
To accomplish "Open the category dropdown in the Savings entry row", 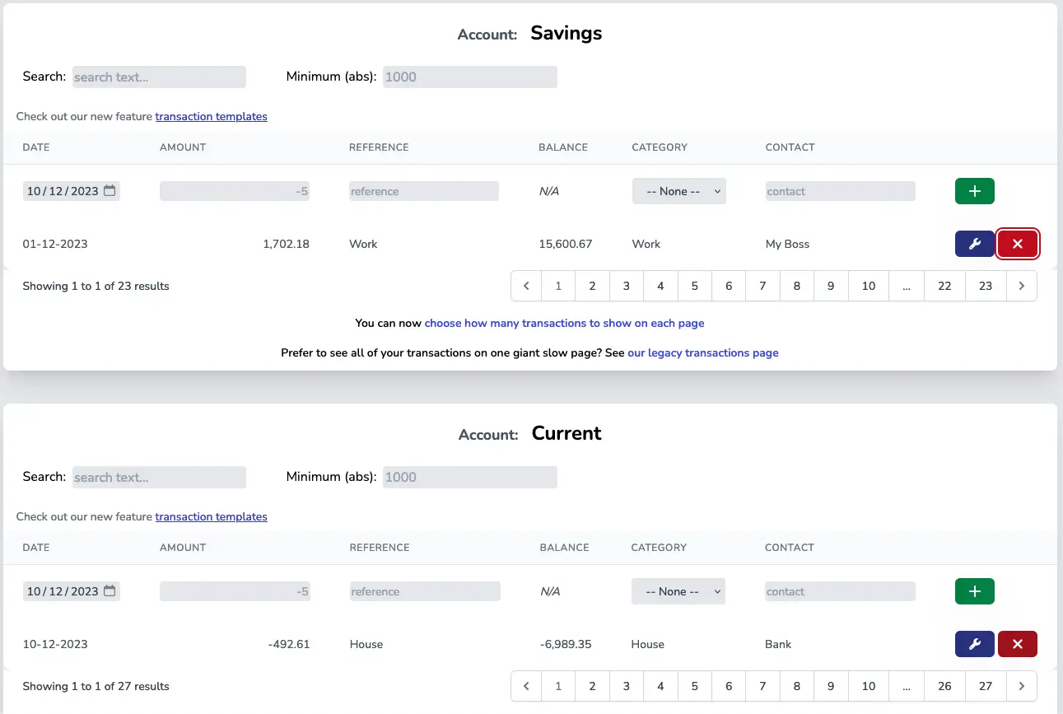I will point(678,190).
